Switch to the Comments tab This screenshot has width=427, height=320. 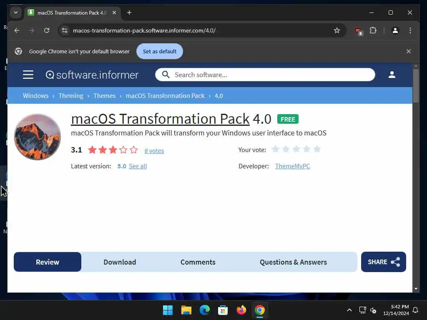(198, 262)
